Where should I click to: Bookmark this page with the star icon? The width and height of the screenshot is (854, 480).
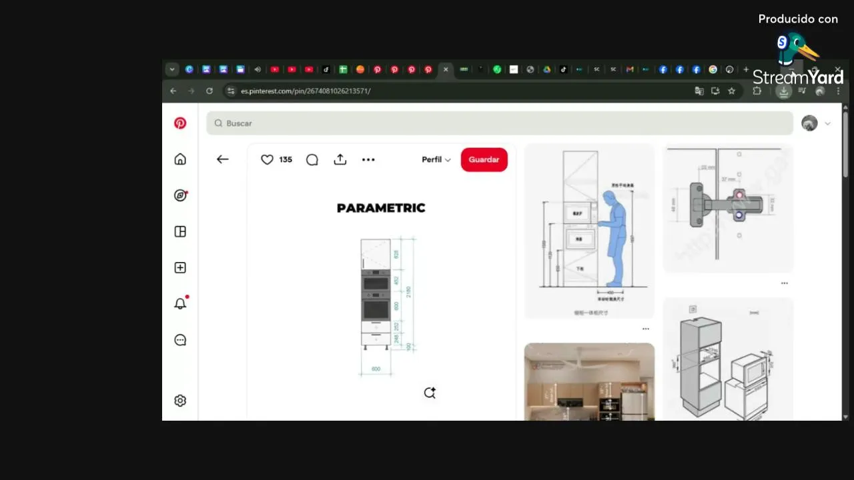click(x=732, y=91)
